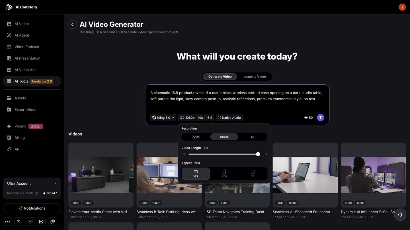Click the Pricing sidebar label
Image resolution: width=410 pixels, height=230 pixels.
(x=20, y=126)
